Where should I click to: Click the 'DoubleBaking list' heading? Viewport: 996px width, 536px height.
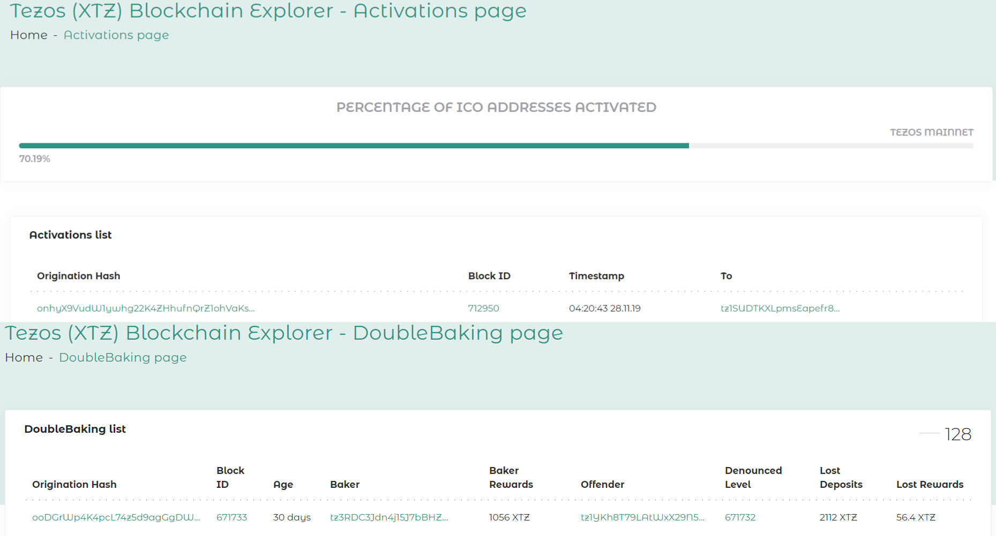(x=75, y=429)
